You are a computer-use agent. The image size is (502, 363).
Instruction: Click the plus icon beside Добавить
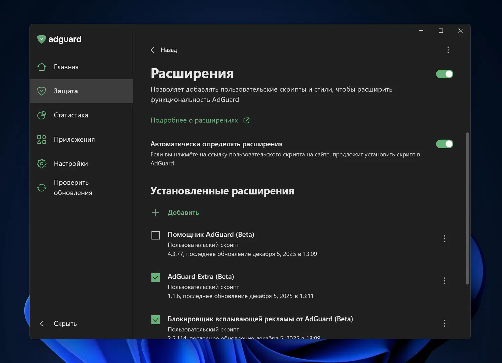[156, 213]
